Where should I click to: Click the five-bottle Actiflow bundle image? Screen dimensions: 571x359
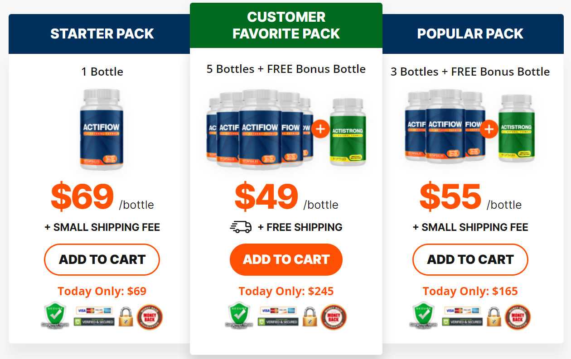click(x=260, y=129)
